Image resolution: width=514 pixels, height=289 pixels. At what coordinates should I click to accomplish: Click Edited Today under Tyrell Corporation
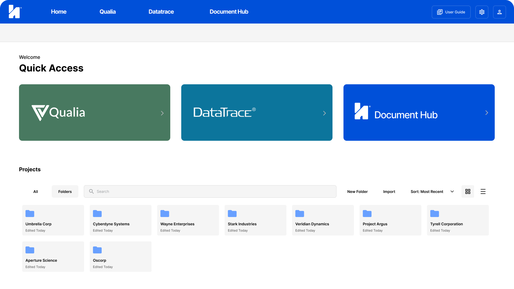[440, 230]
